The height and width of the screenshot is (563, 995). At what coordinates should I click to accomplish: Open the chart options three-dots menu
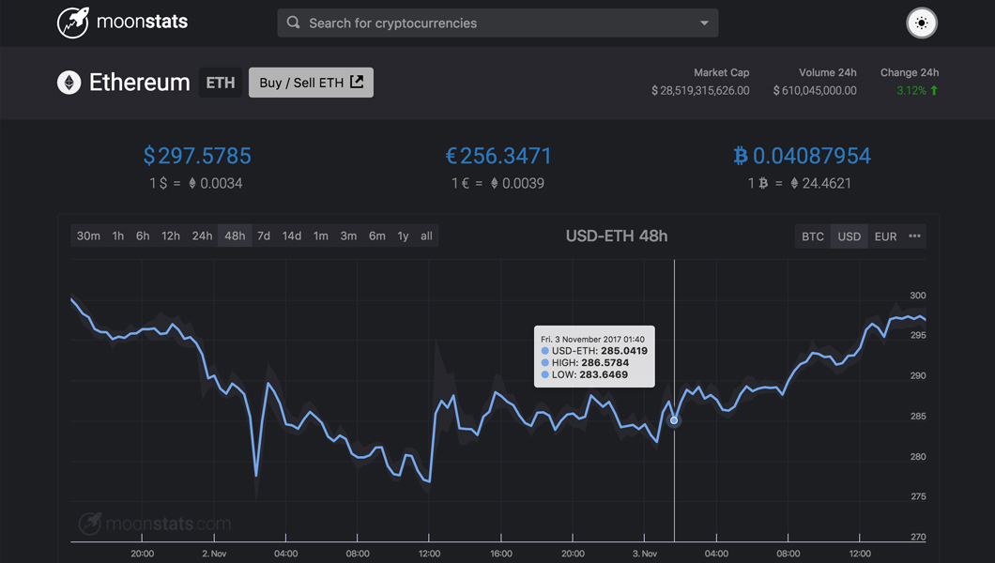pos(914,236)
